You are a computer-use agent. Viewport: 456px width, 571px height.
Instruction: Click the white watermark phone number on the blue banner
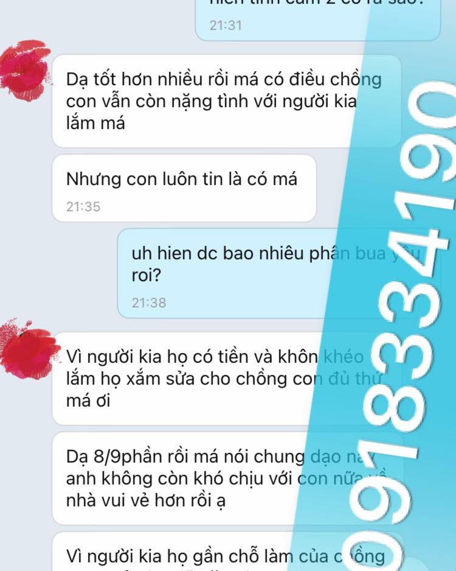[x=400, y=328]
